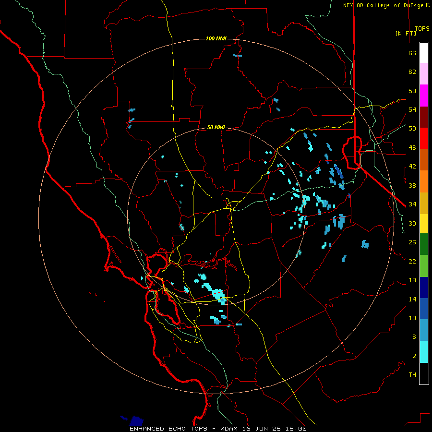432x432 pixels.
Task: Click the legend value "2"
Action: pos(414,356)
